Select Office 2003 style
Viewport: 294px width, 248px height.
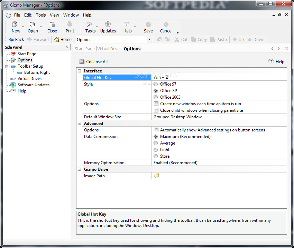pos(156,97)
